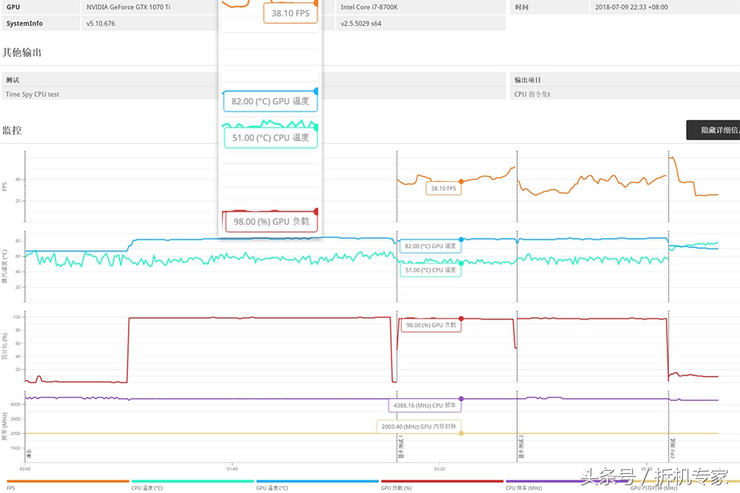Click the yellow GPU memory clock data point

click(461, 433)
